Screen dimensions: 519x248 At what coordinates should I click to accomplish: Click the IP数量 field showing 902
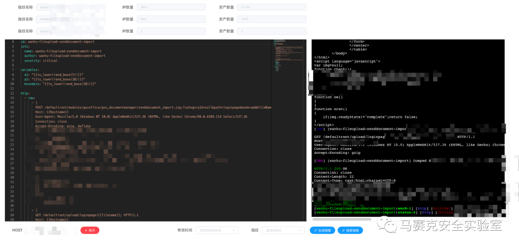[x=171, y=19]
